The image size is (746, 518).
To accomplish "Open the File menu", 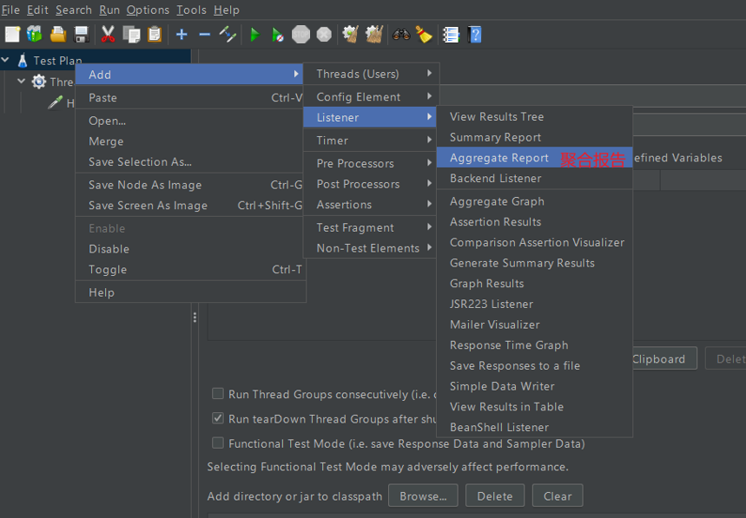I will 10,10.
